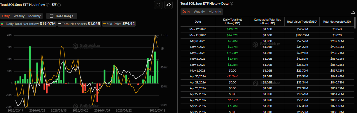Switch chart to Monthly view
This screenshot has height=113, width=357.
(x=34, y=16)
